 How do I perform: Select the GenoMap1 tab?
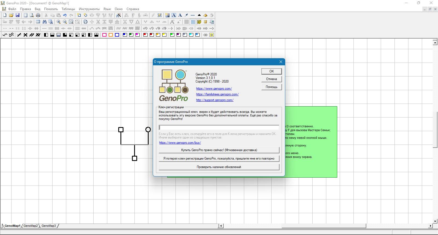point(12,226)
